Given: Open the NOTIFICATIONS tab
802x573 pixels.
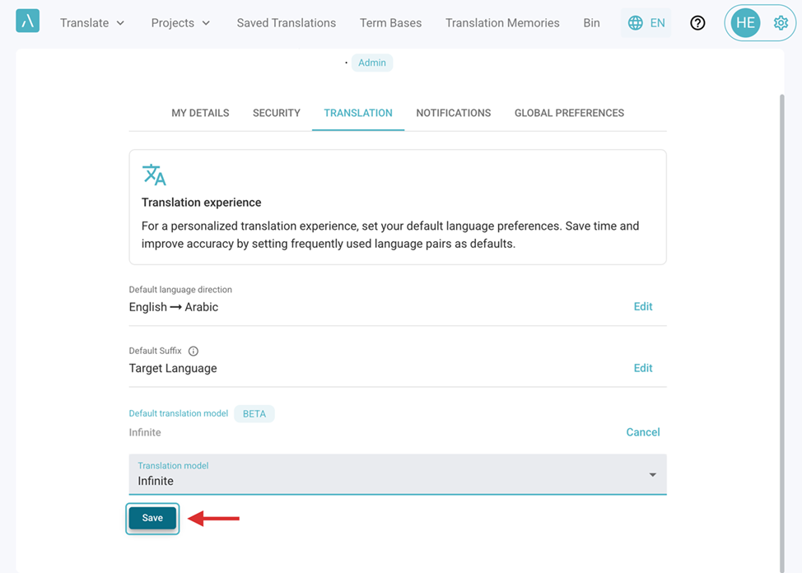Looking at the screenshot, I should tap(453, 113).
